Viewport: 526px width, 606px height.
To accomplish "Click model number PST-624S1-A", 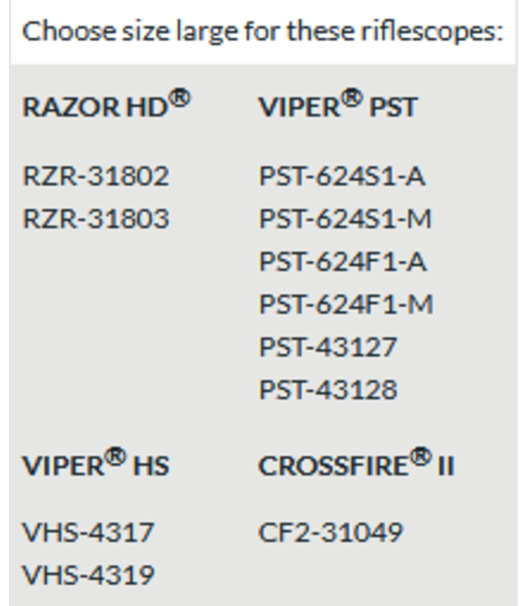I will click(x=341, y=176).
